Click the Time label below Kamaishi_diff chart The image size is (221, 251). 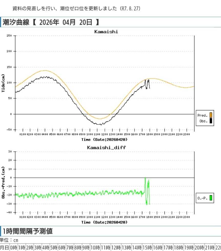(x=104, y=222)
